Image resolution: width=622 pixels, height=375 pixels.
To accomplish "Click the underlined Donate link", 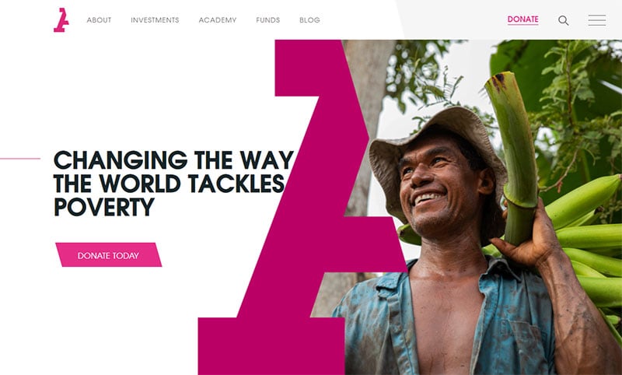I will click(522, 20).
